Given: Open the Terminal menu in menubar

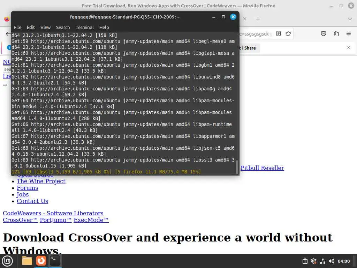Looking at the screenshot, I should point(84,27).
